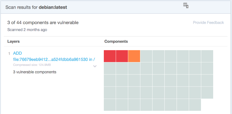Click the layer number 1 label
Viewport: 232px width, 114px height.
coord(9,53)
